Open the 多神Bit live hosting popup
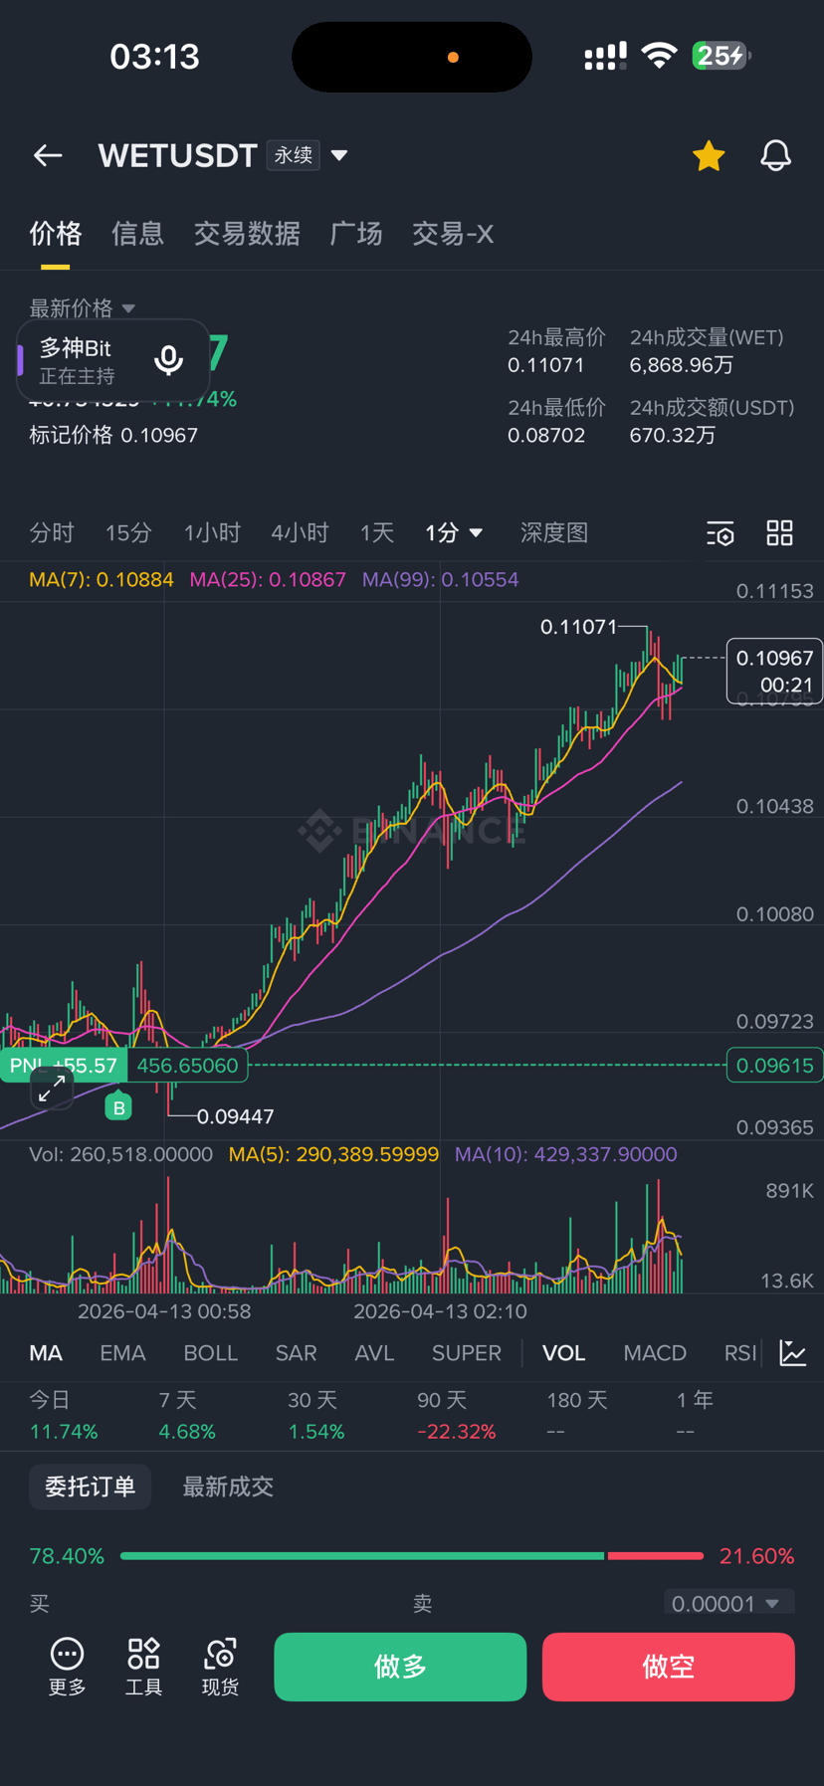The width and height of the screenshot is (824, 1786). [x=113, y=360]
